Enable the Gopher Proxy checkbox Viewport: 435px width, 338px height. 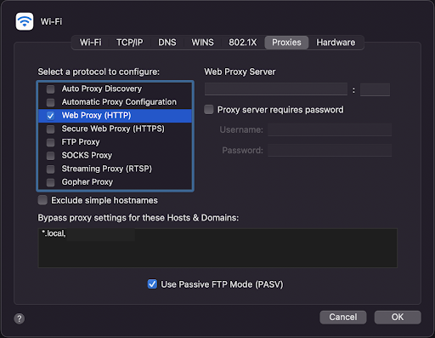click(51, 182)
